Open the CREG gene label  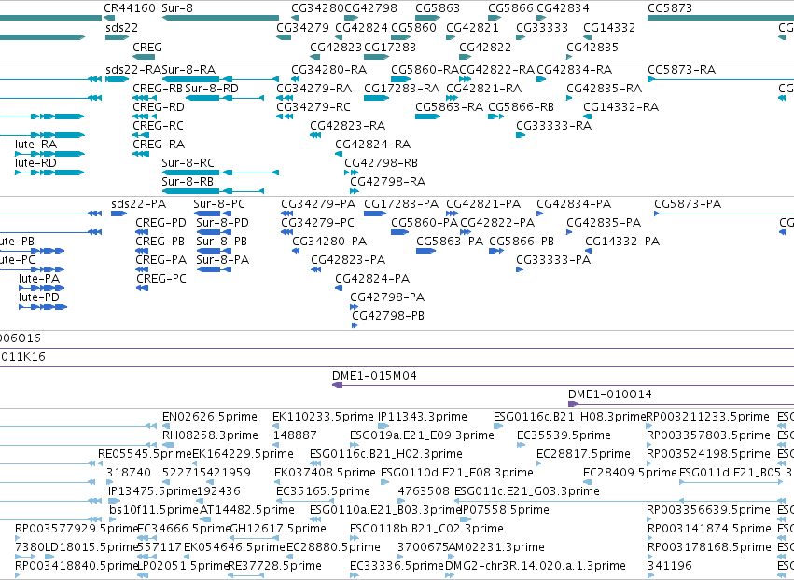(147, 47)
